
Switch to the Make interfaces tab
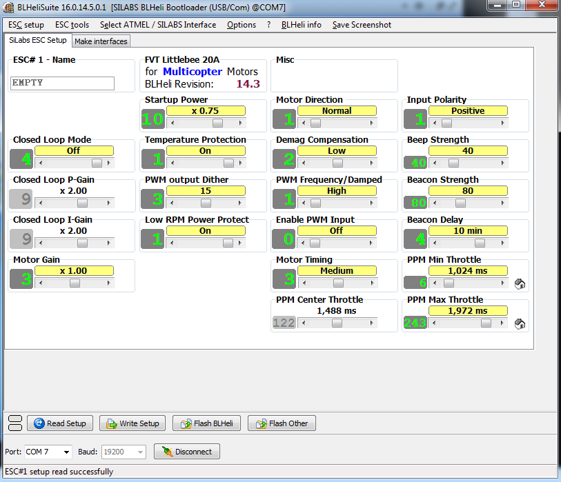coord(101,41)
